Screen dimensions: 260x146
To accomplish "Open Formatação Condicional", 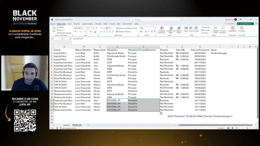I will tap(162, 30).
